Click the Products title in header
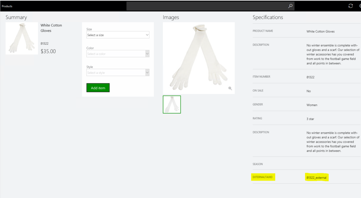361x198 pixels. [x=7, y=6]
